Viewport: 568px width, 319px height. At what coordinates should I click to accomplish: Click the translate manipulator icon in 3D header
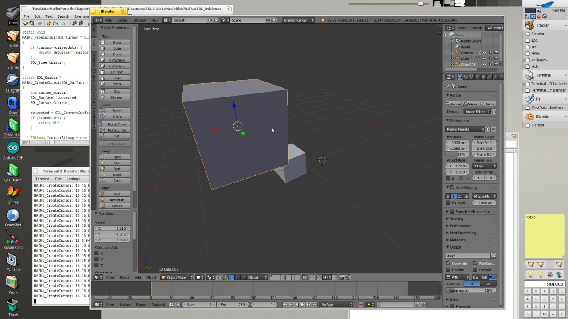pos(232,277)
